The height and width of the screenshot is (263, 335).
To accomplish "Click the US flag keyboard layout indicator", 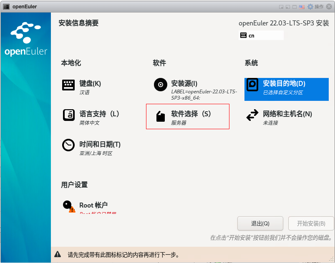I will pyautogui.click(x=301, y=6).
